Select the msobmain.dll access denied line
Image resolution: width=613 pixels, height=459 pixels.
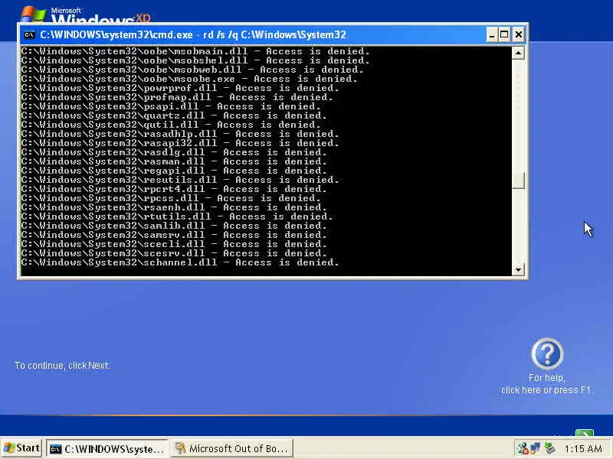pos(195,51)
